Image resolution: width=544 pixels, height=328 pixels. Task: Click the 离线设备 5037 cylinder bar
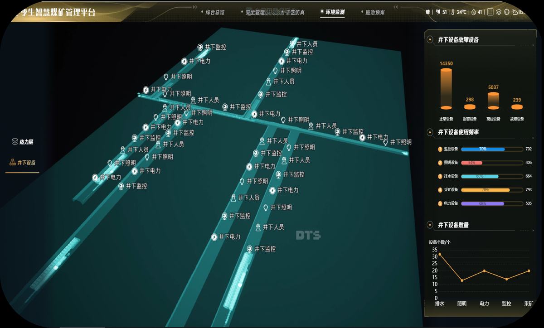pyautogui.click(x=493, y=101)
